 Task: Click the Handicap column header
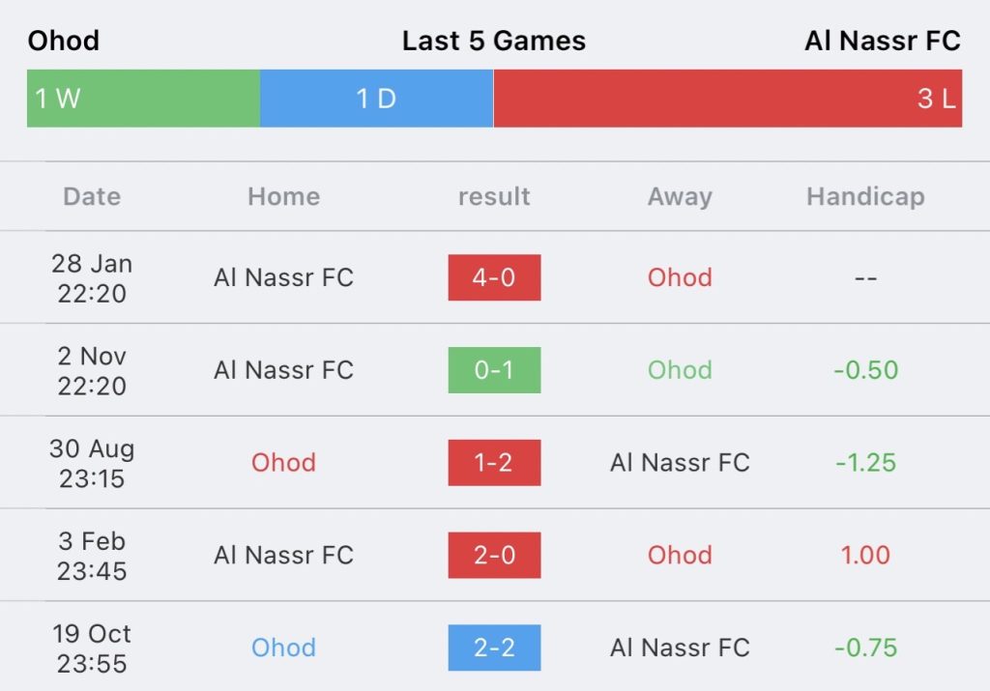(865, 197)
